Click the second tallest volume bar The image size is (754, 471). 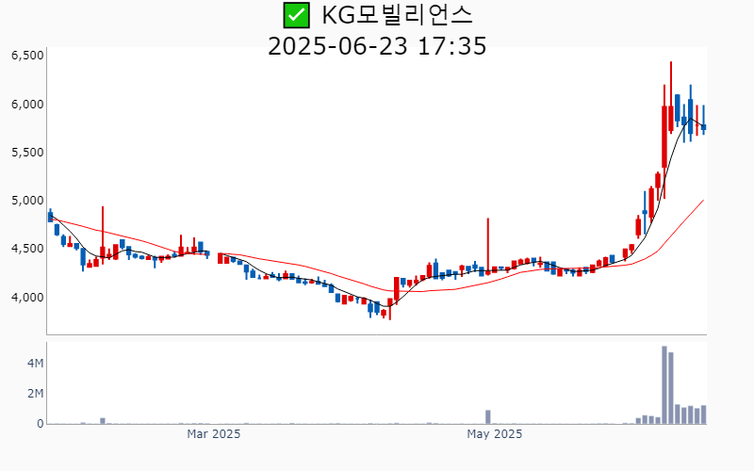click(671, 388)
